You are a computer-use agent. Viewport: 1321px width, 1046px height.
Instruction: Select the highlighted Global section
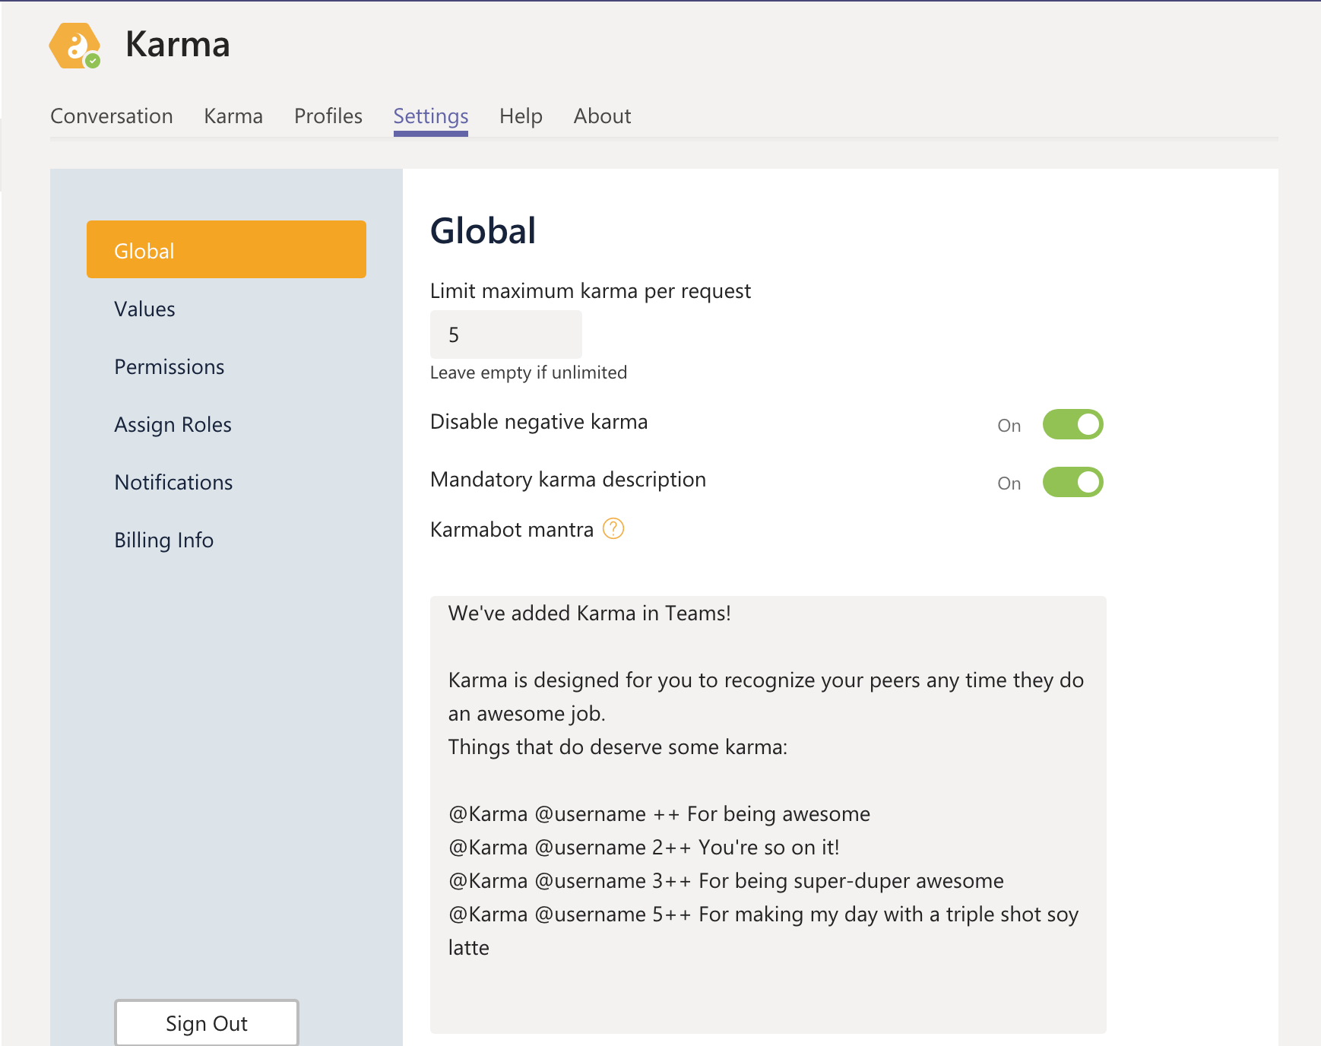coord(226,249)
